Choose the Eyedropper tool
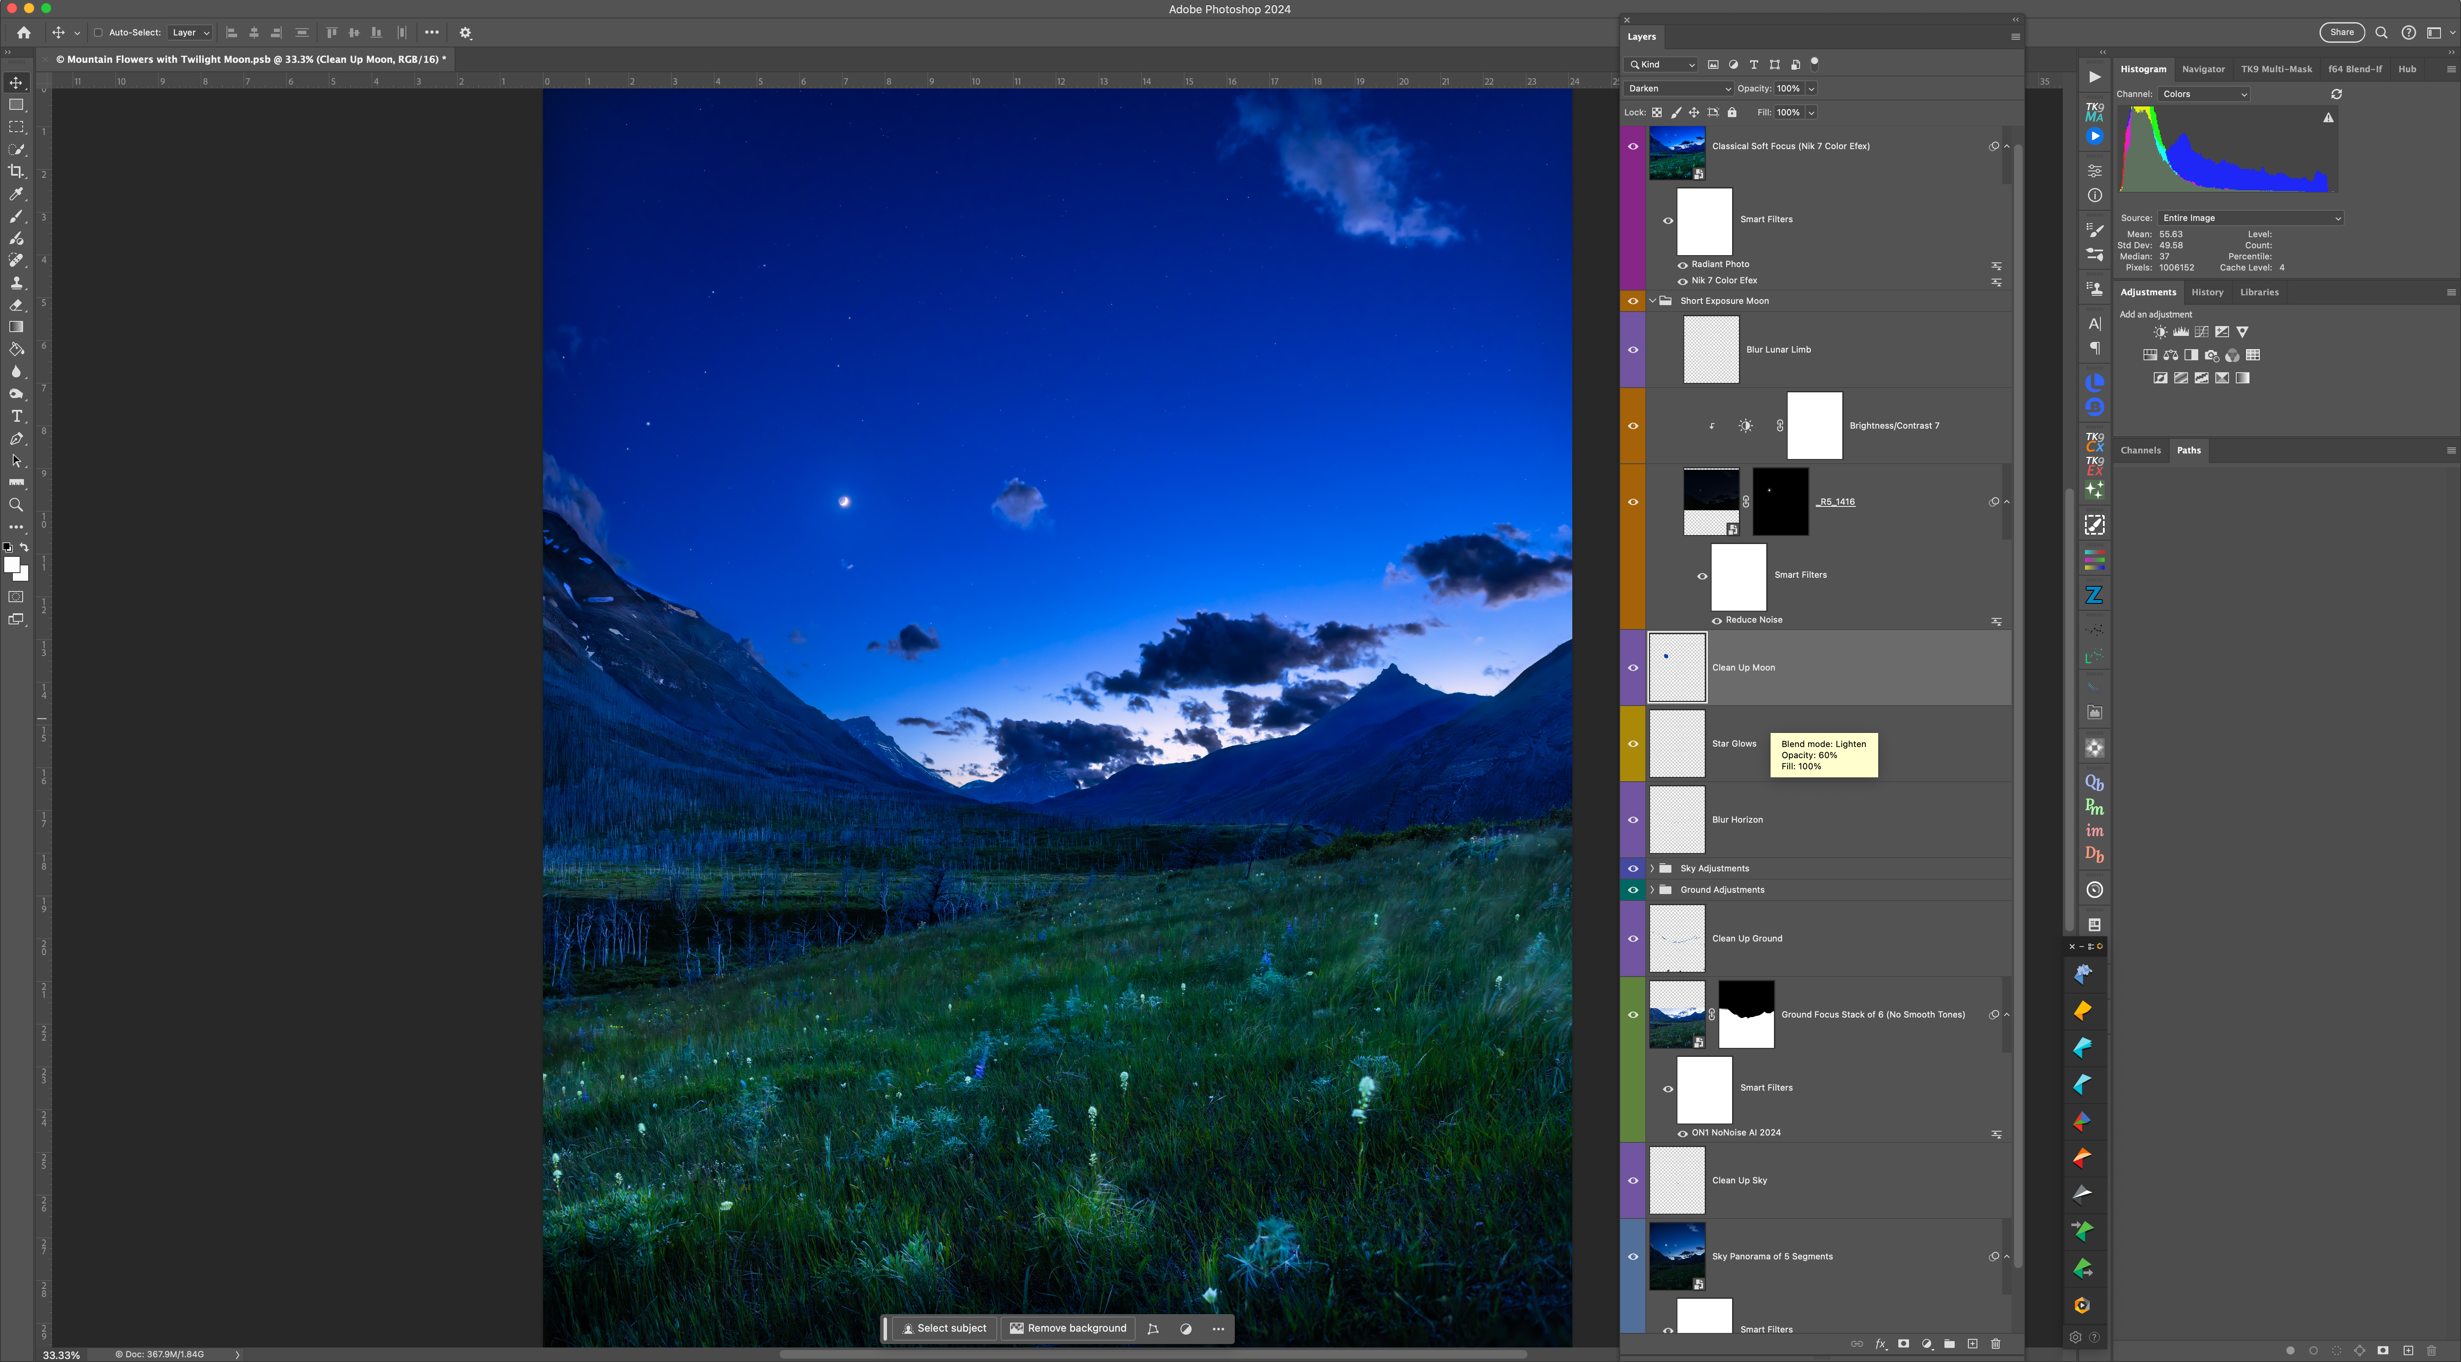The image size is (2461, 1362). tap(16, 194)
